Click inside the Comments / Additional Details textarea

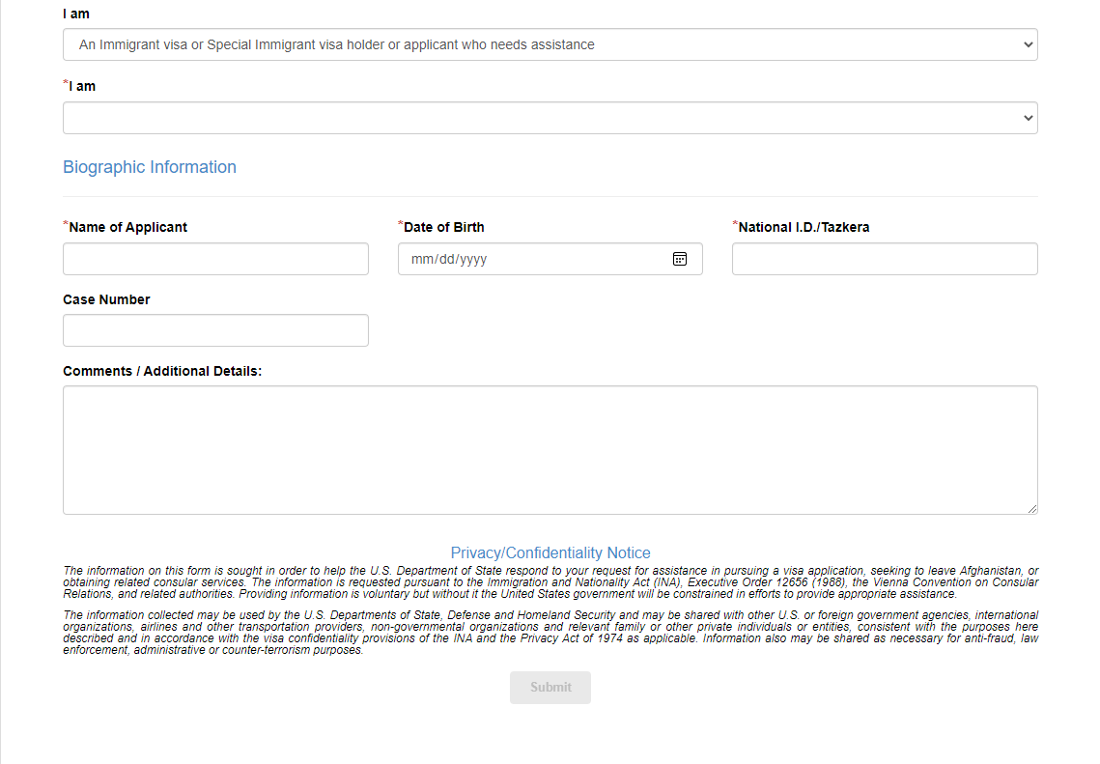[x=550, y=449]
